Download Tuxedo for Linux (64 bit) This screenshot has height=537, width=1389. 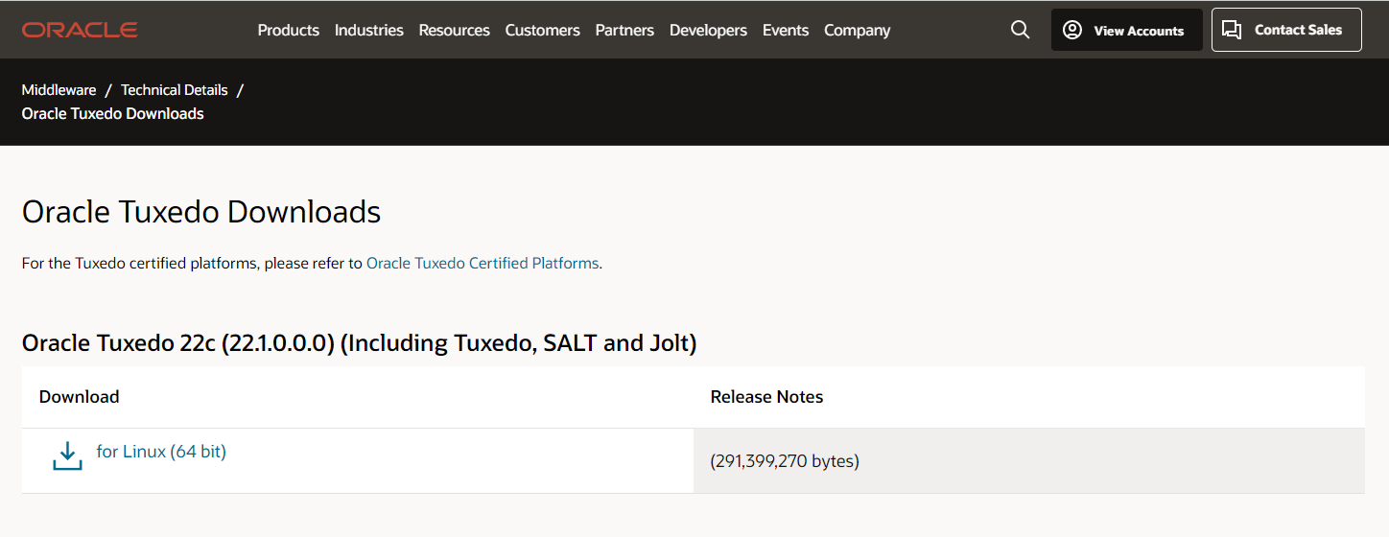click(x=161, y=451)
